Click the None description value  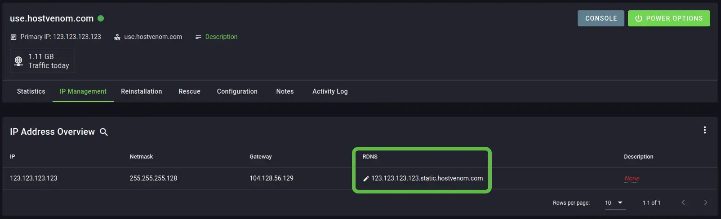[x=632, y=178]
